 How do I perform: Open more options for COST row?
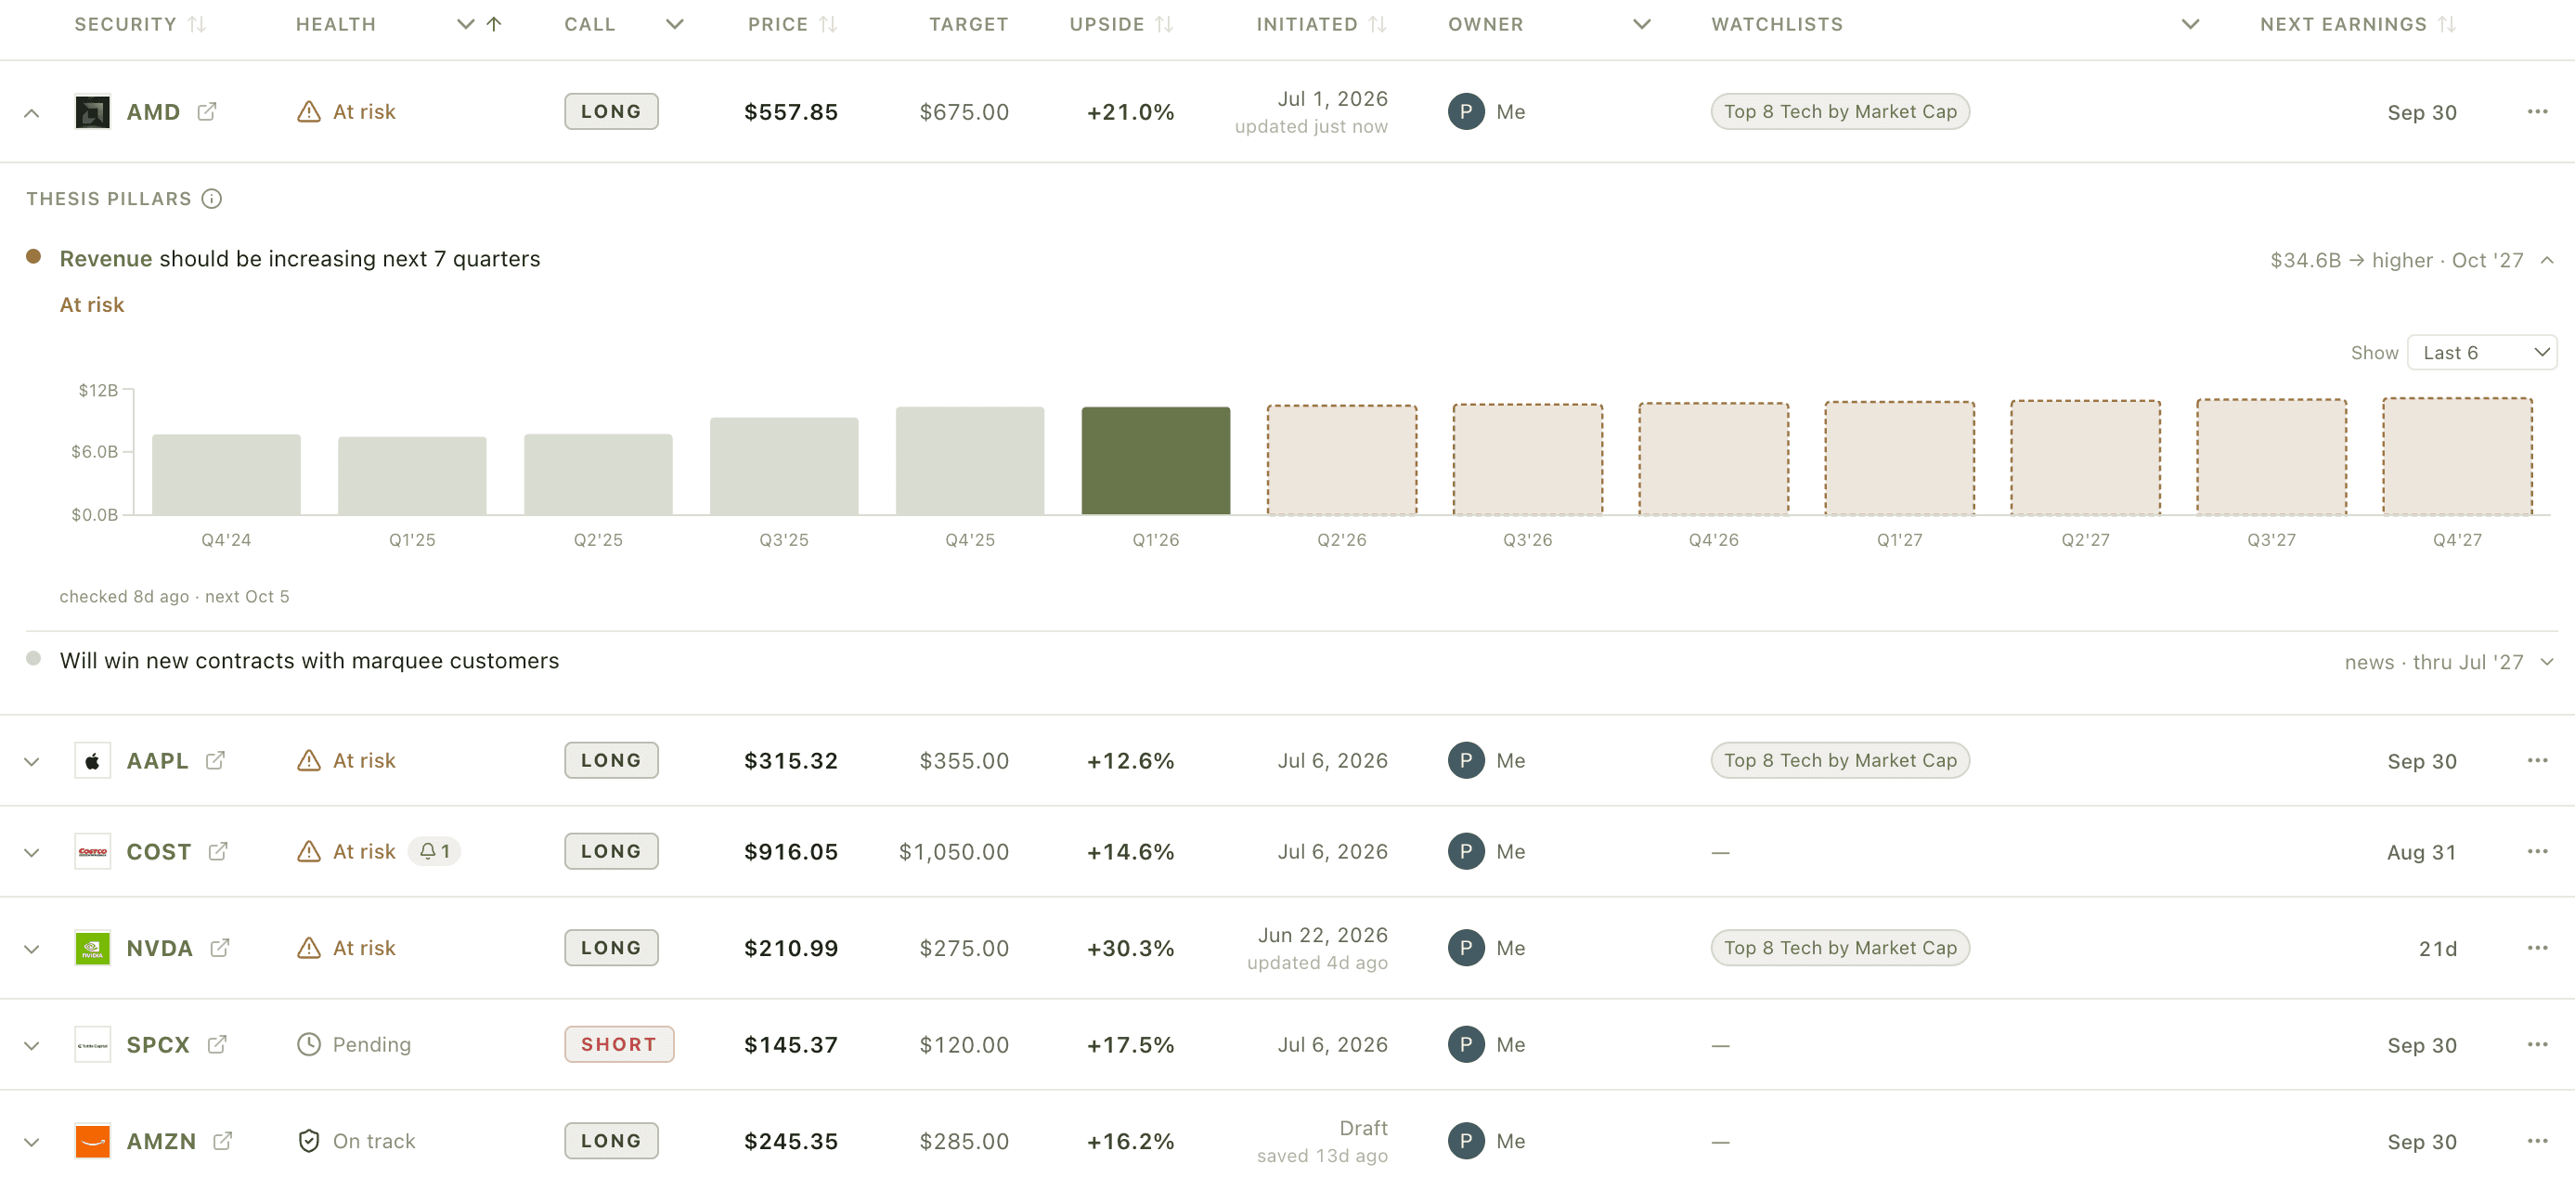pos(2537,851)
